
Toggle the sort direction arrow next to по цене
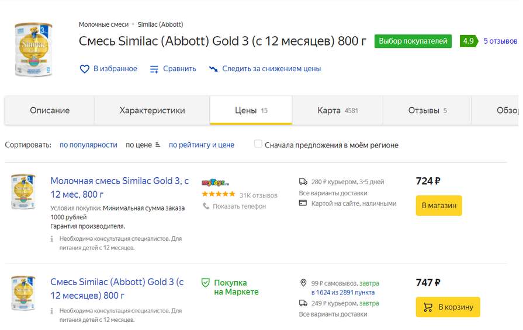point(158,145)
